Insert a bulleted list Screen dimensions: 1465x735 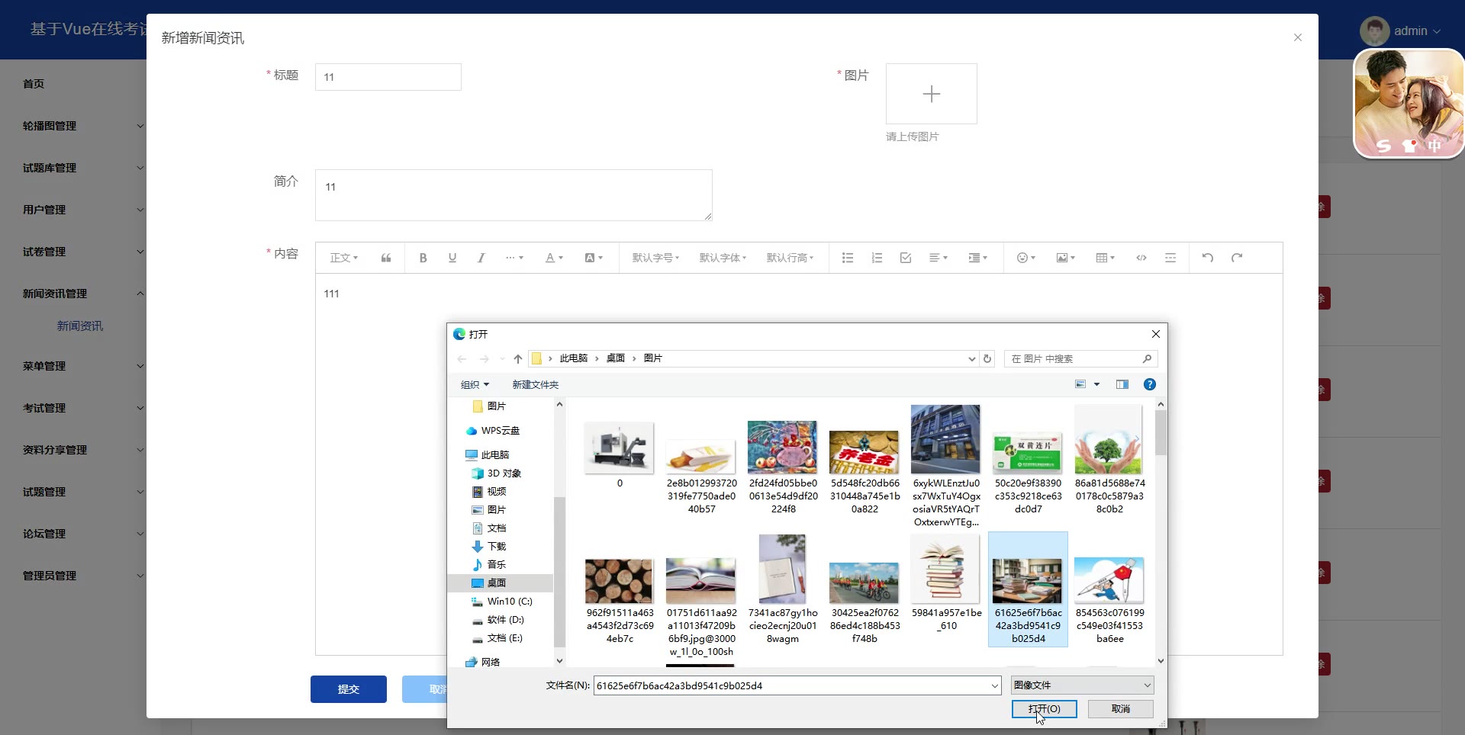click(x=848, y=258)
